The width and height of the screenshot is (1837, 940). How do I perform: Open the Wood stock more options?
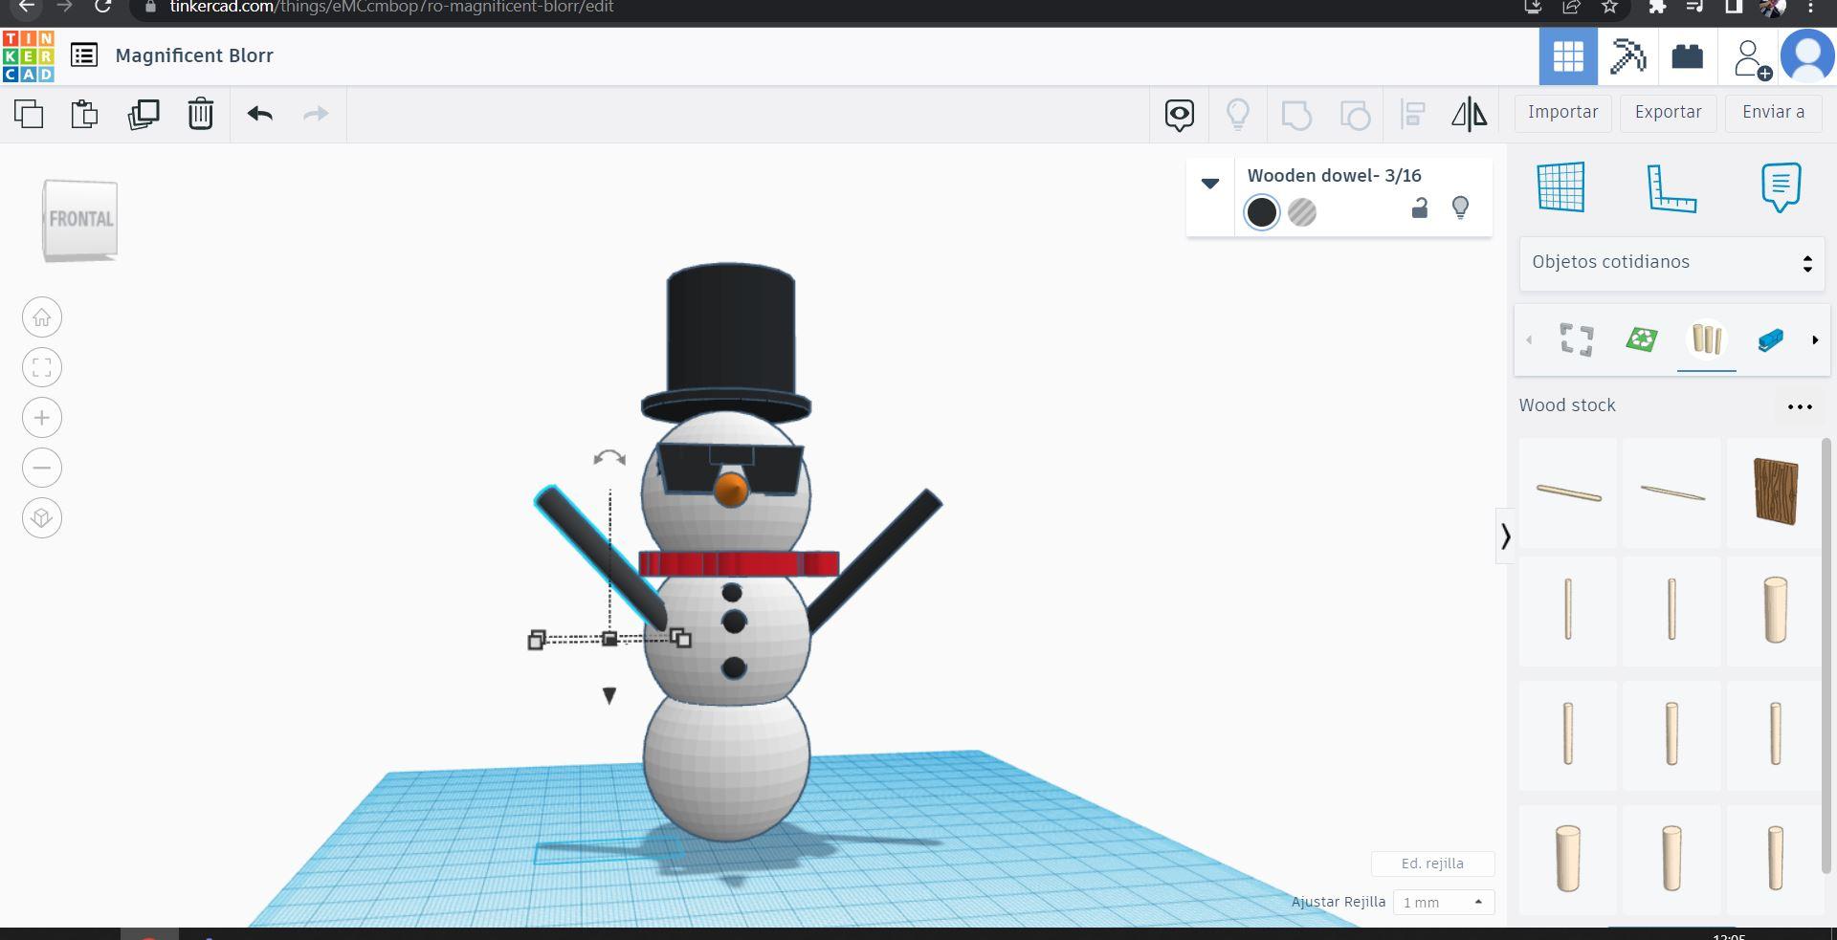point(1800,406)
